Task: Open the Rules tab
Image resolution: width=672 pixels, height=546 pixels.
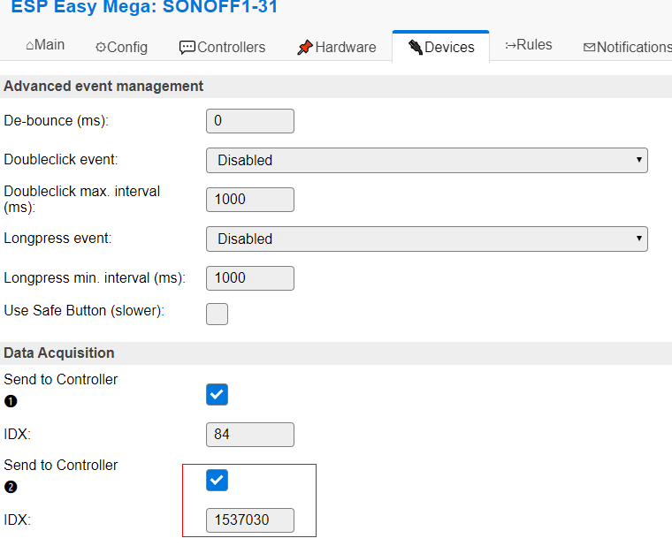Action: click(x=529, y=45)
